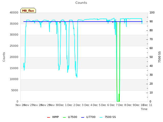Click the Dec 4 date tick
The width and height of the screenshot is (163, 122).
coord(88,105)
